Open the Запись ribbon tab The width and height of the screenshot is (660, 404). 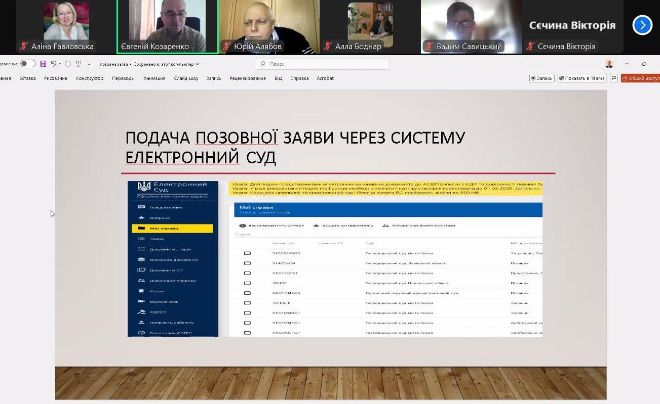pos(214,78)
